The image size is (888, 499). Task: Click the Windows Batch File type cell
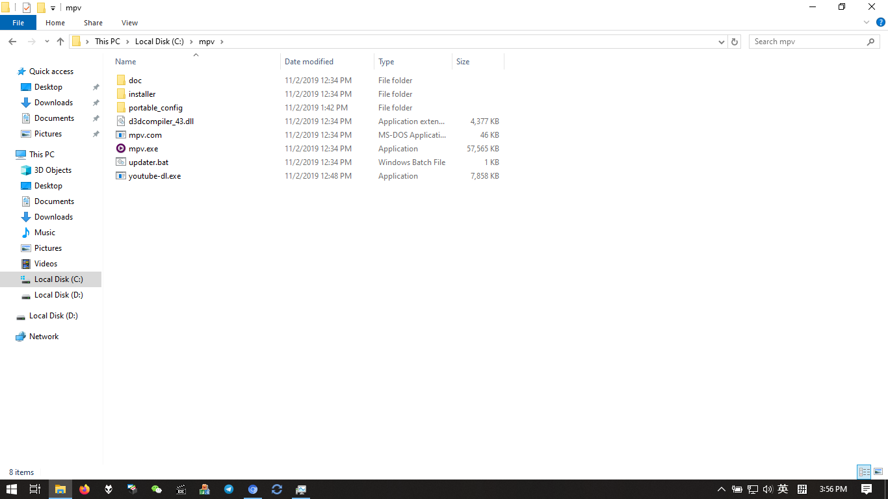[x=412, y=162]
